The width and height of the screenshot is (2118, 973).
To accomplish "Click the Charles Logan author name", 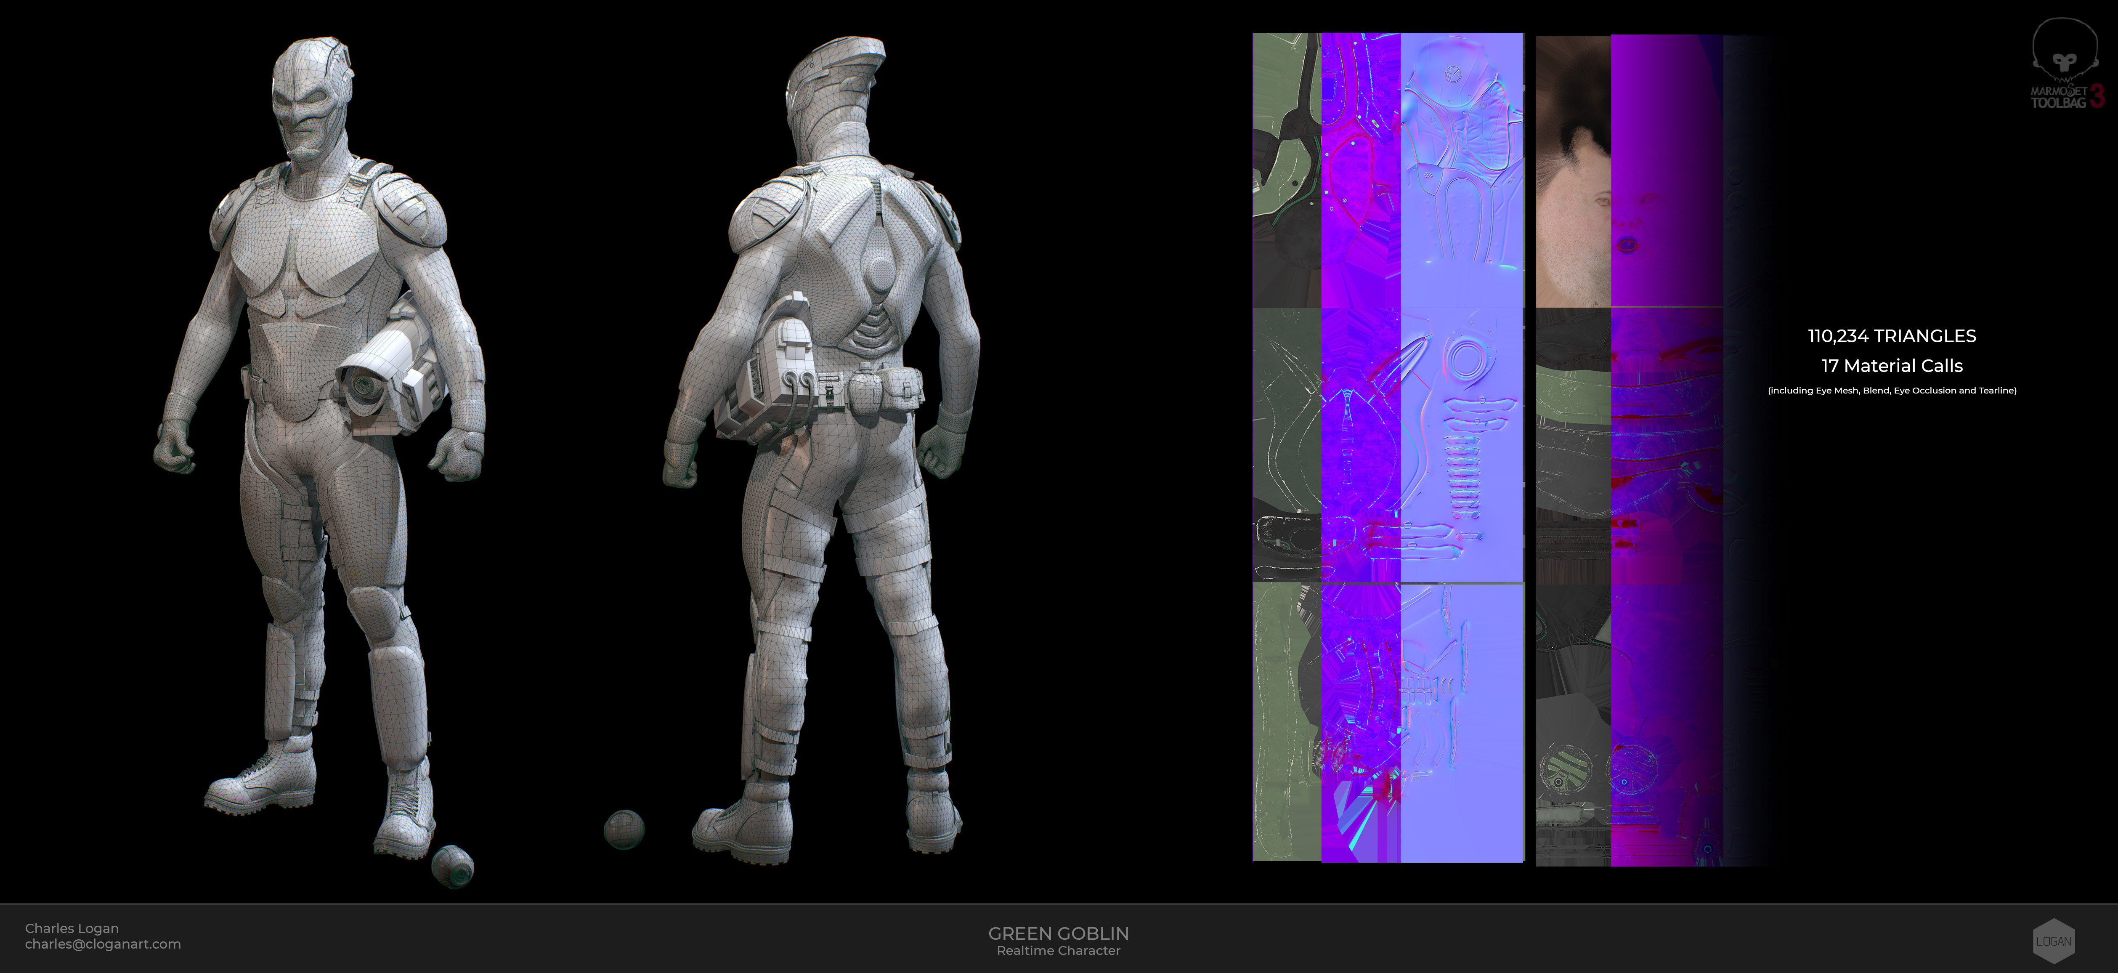I will [72, 928].
